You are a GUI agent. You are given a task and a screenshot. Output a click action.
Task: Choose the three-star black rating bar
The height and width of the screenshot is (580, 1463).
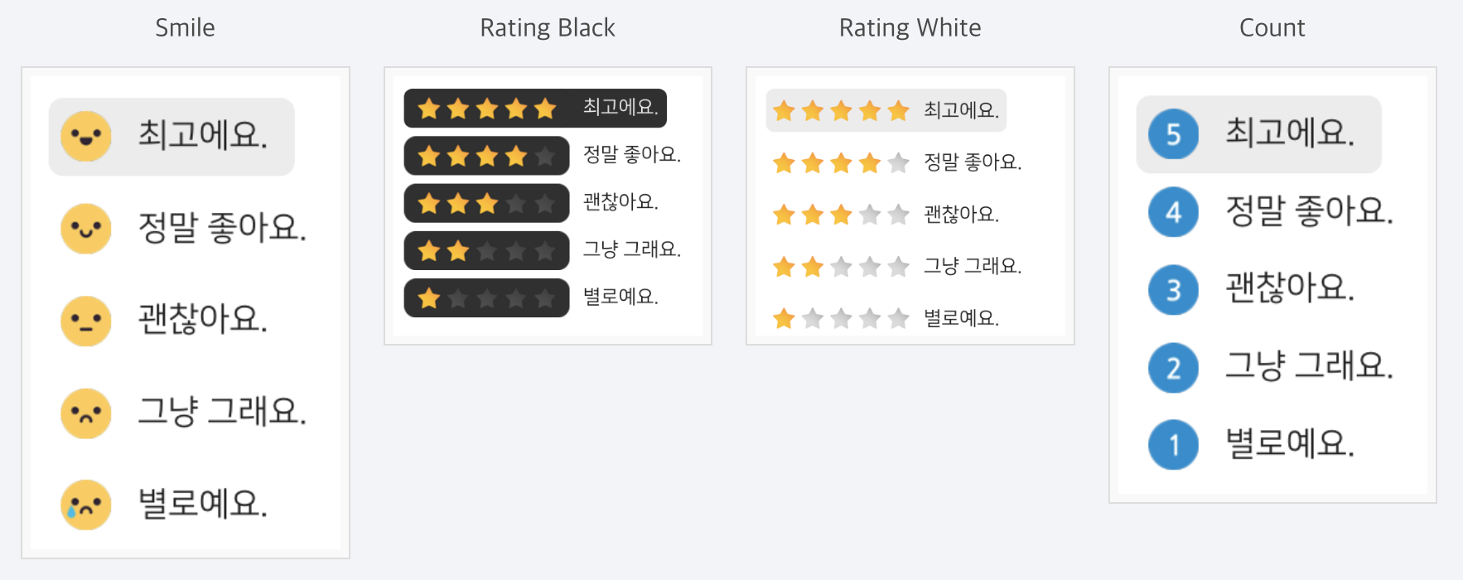point(487,204)
